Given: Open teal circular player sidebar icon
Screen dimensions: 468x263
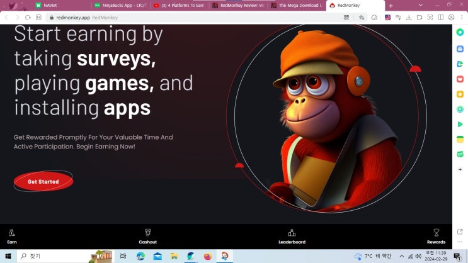Looking at the screenshot, I should coord(460,109).
